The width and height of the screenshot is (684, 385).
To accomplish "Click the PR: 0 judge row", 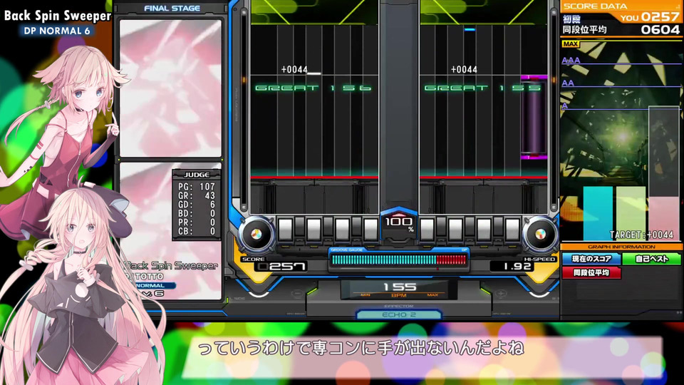I will point(197,222).
